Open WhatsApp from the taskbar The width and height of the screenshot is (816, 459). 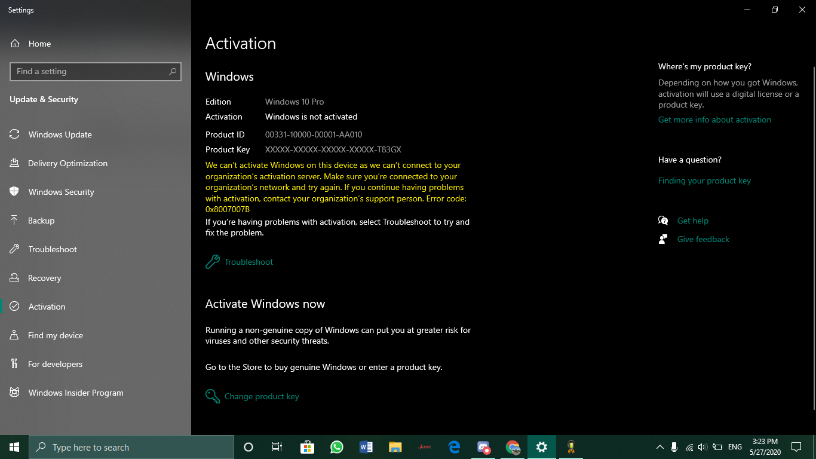point(336,447)
